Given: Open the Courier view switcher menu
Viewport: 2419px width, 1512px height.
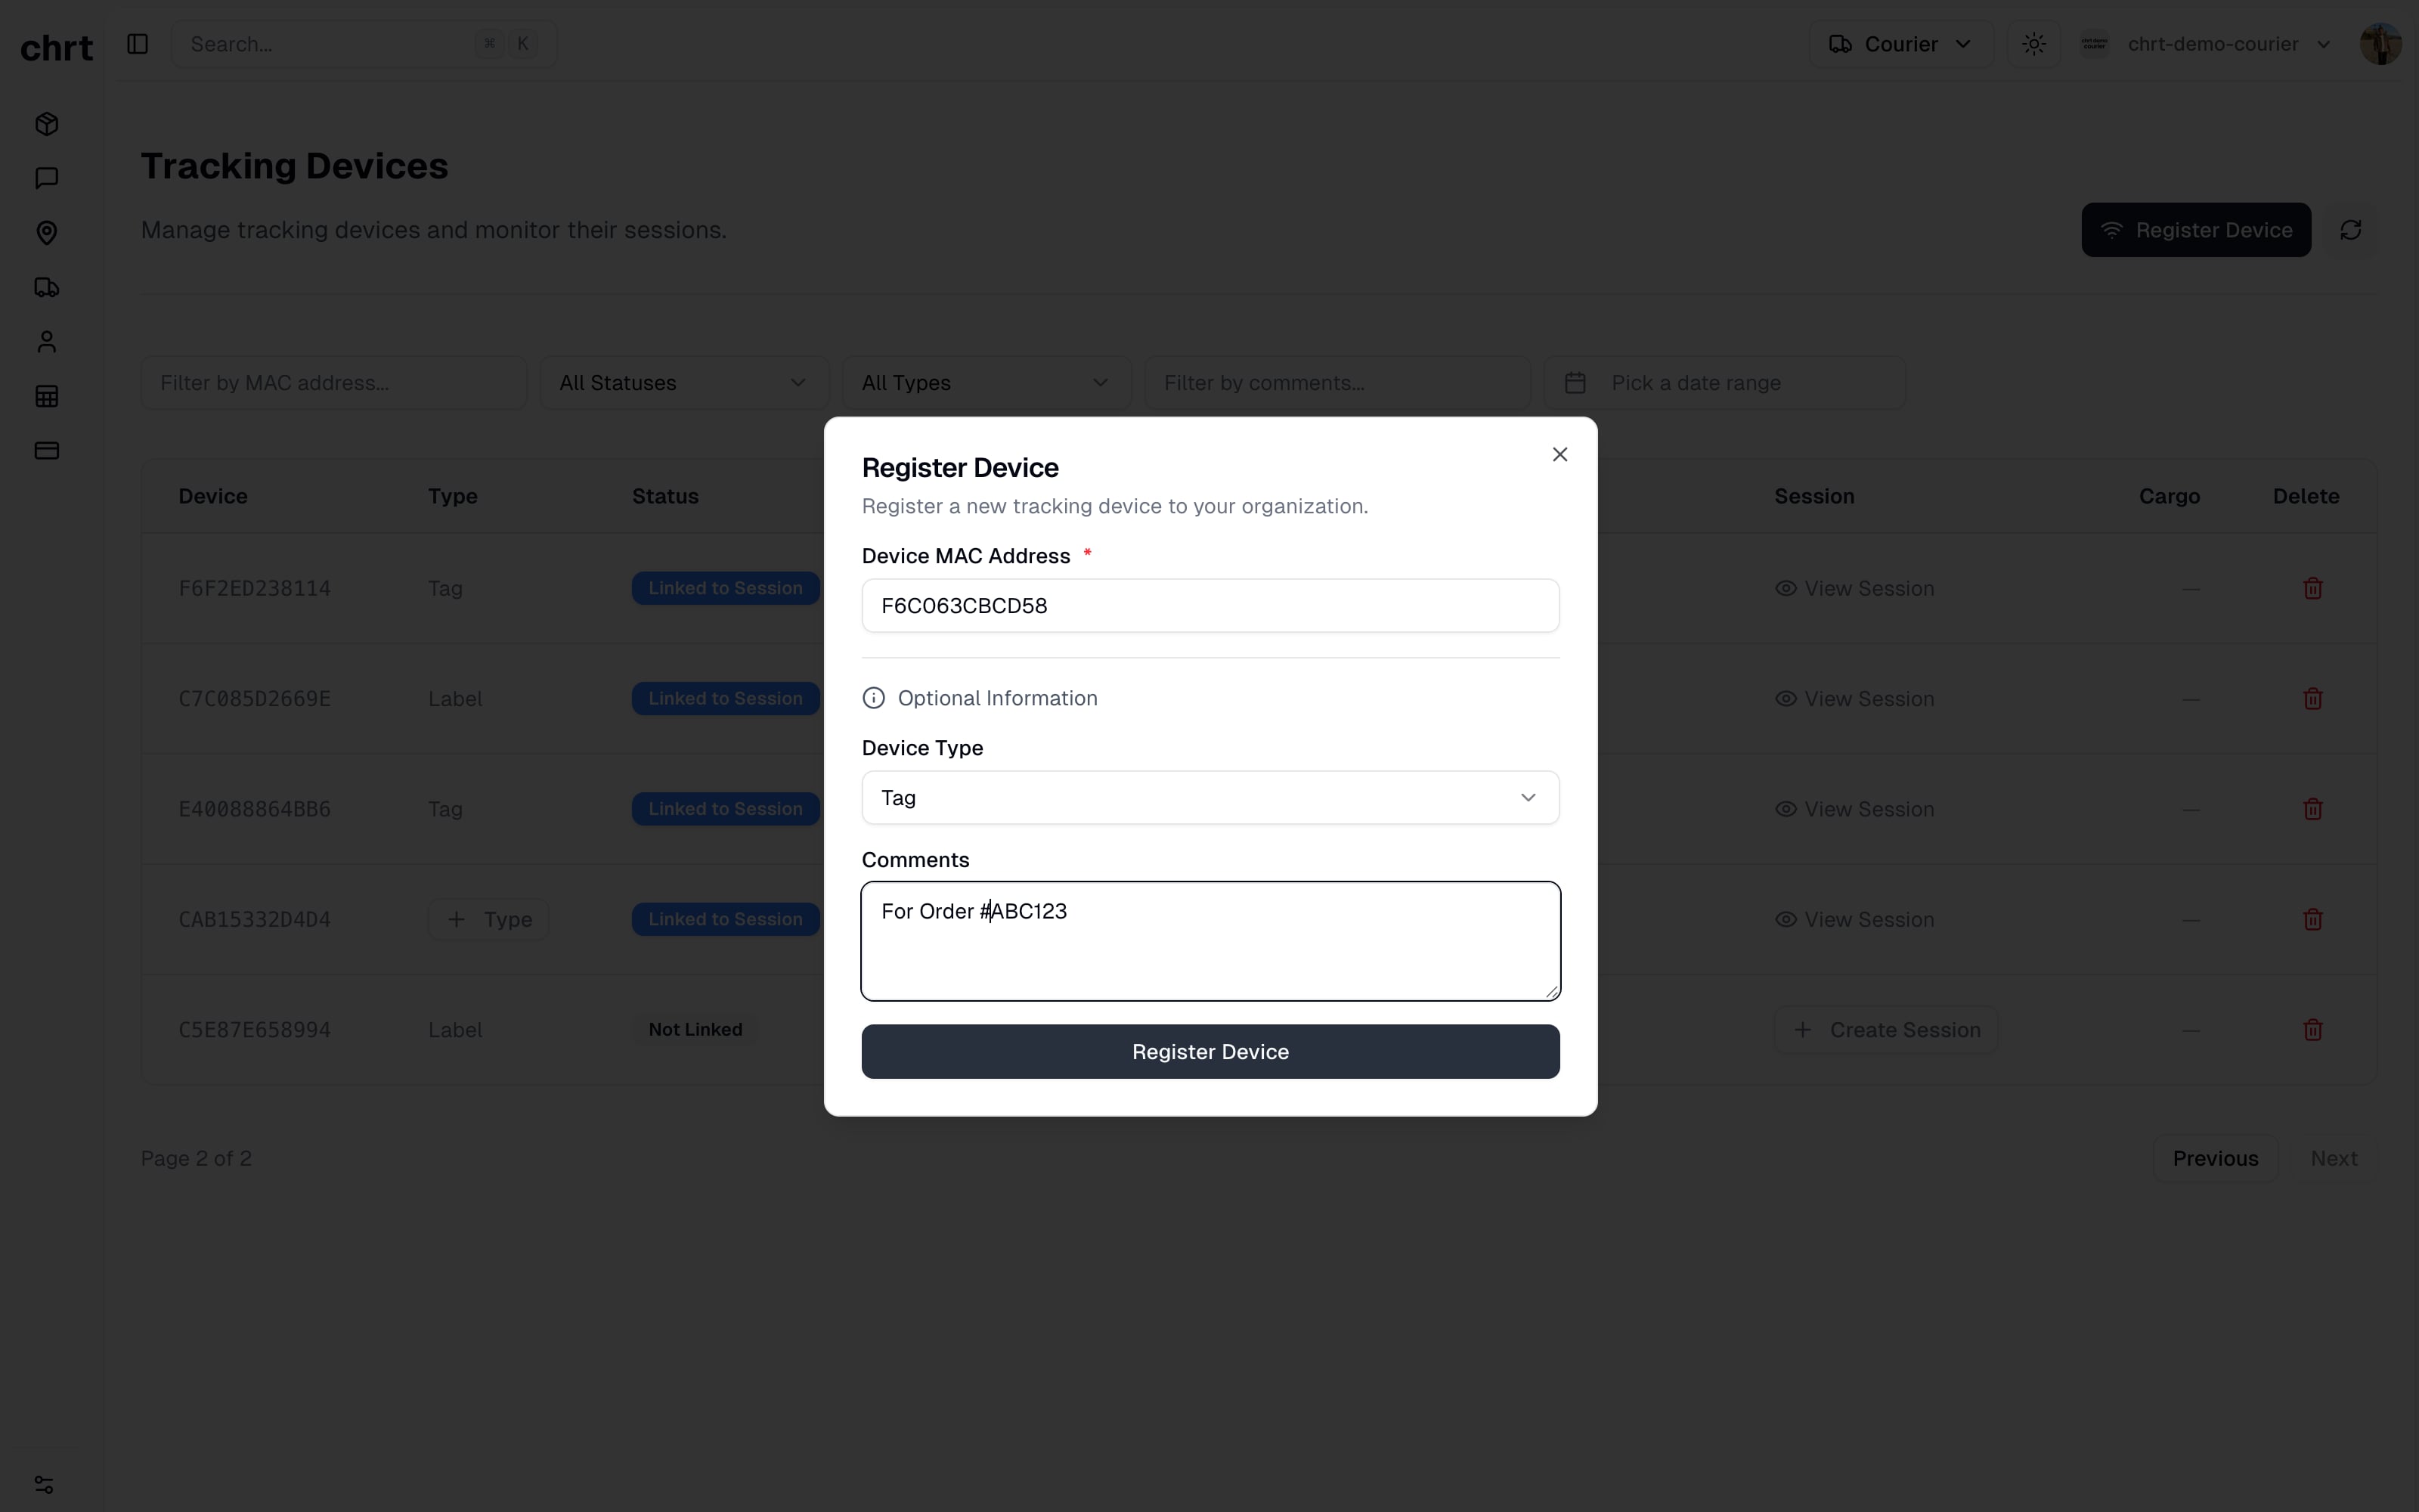Looking at the screenshot, I should pyautogui.click(x=1897, y=43).
